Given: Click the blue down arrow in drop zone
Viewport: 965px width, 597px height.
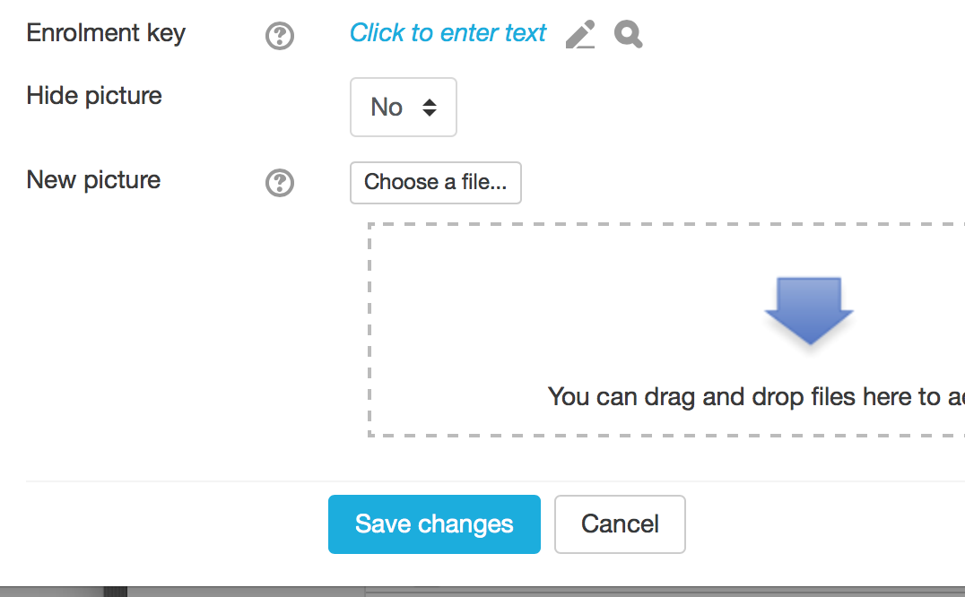Looking at the screenshot, I should [x=809, y=310].
